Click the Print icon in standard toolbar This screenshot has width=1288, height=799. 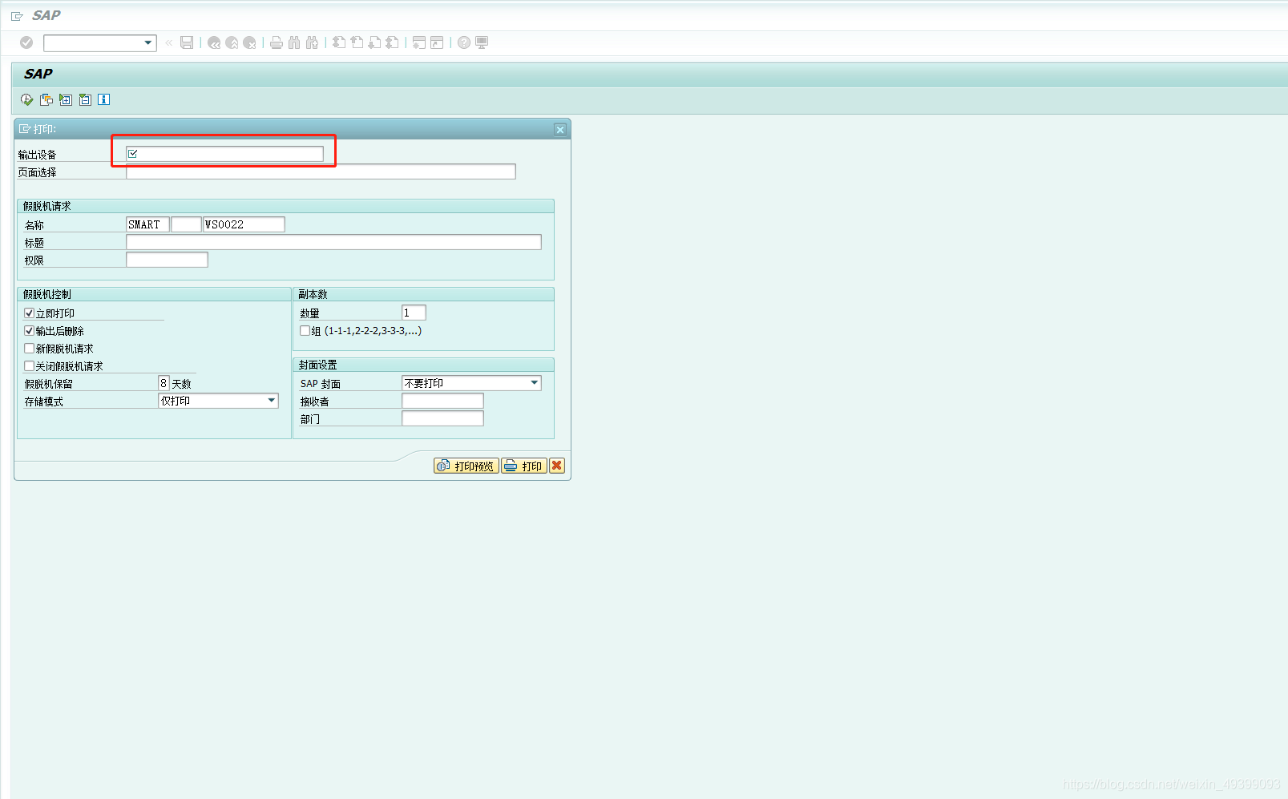coord(277,43)
